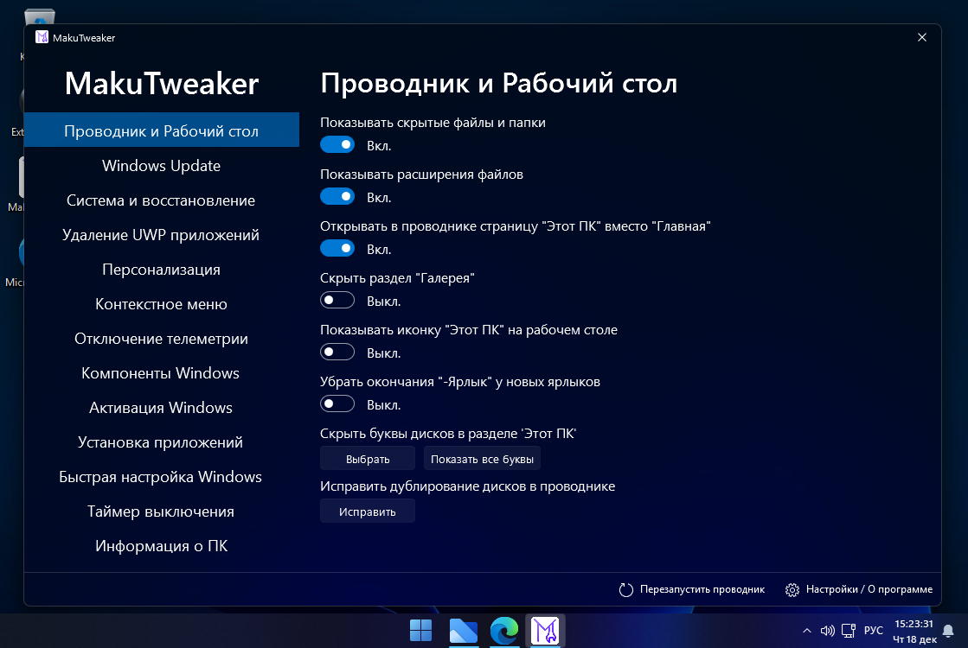Screen dimensions: 968x648
Task: Click the settings gear icon
Action: point(792,590)
